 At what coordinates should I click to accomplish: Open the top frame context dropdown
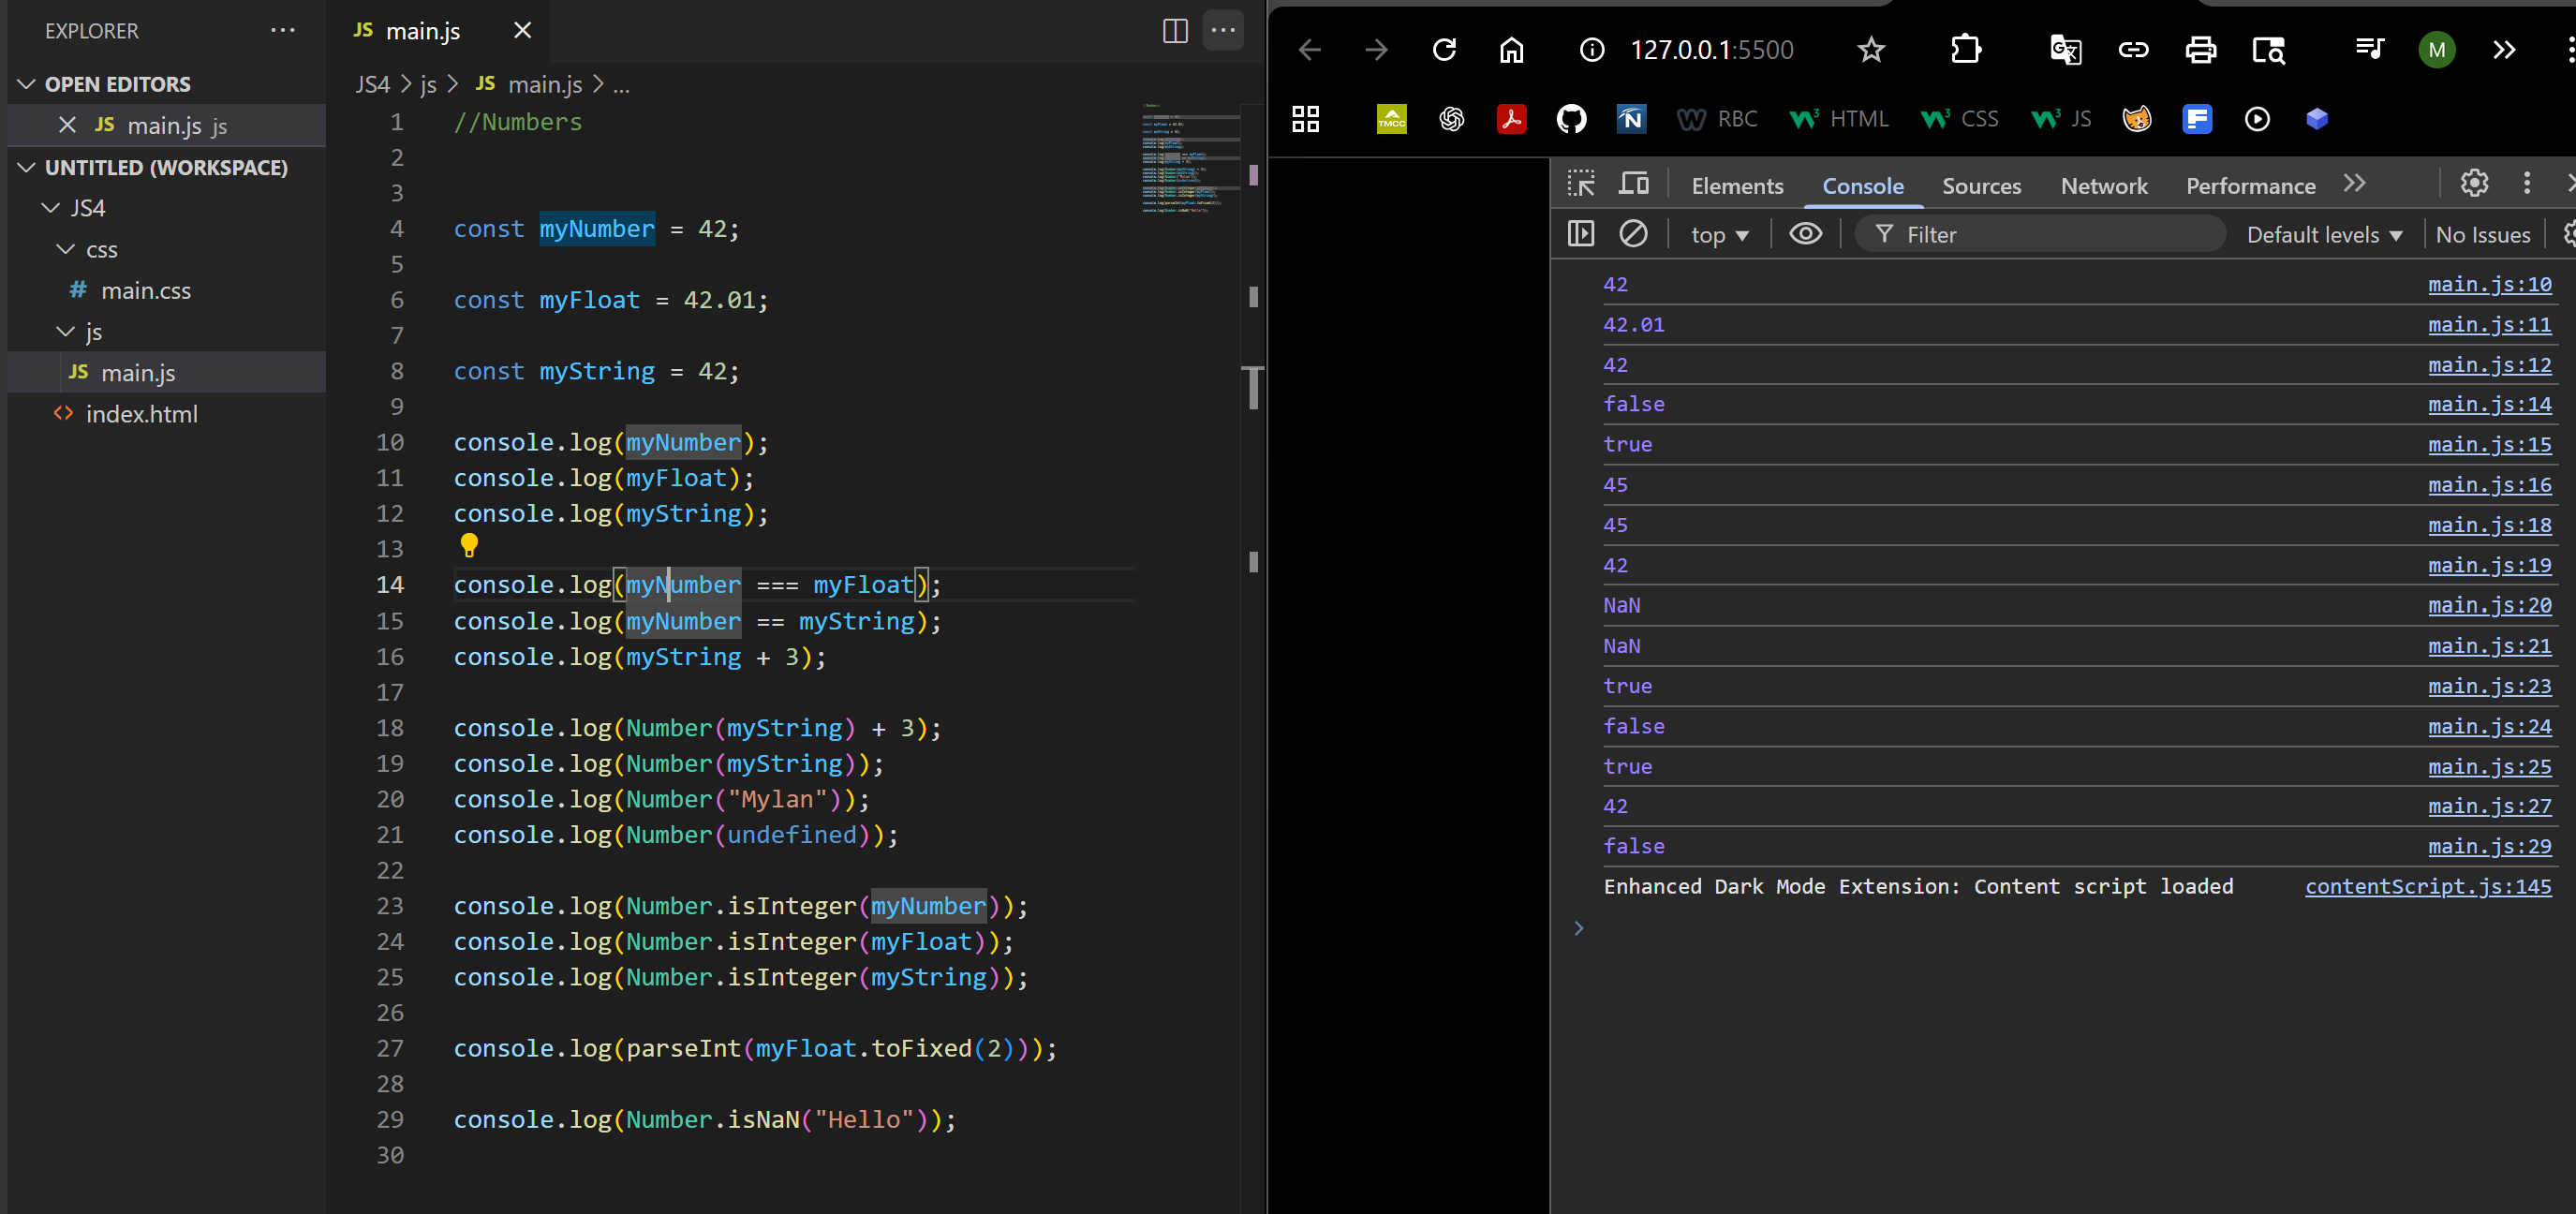(x=1719, y=233)
